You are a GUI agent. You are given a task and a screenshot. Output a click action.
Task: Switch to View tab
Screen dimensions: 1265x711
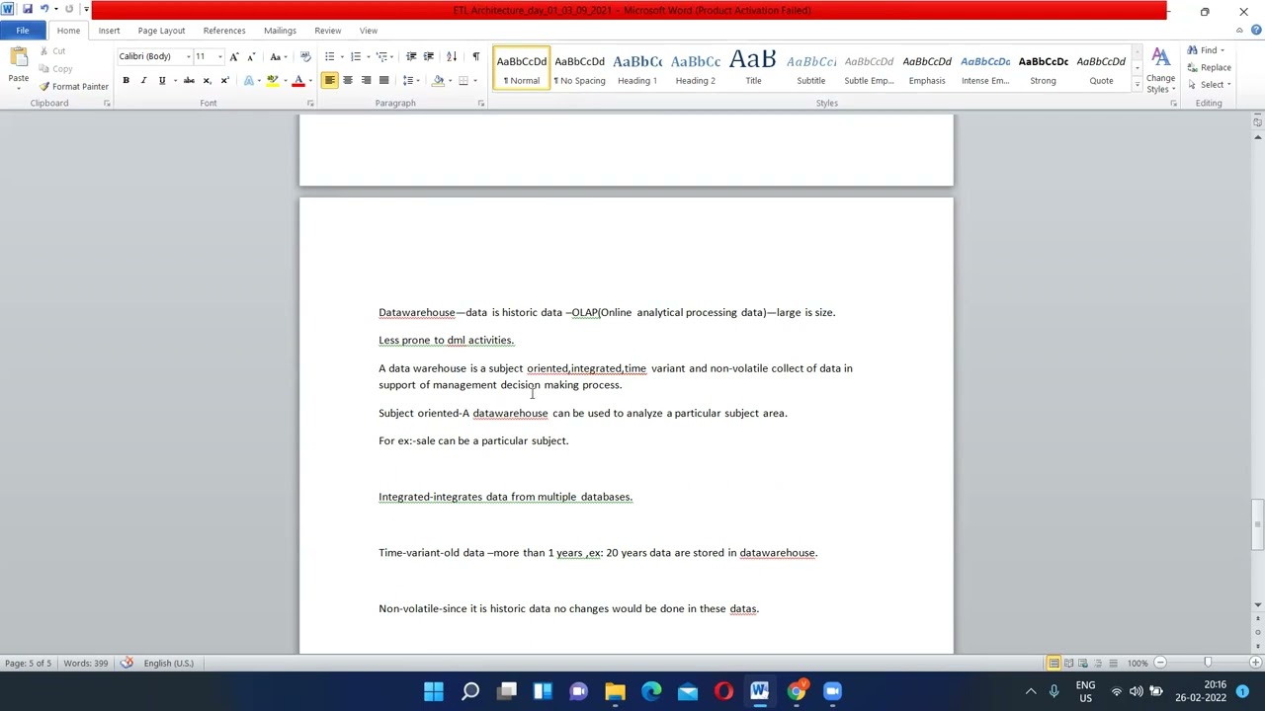point(368,31)
